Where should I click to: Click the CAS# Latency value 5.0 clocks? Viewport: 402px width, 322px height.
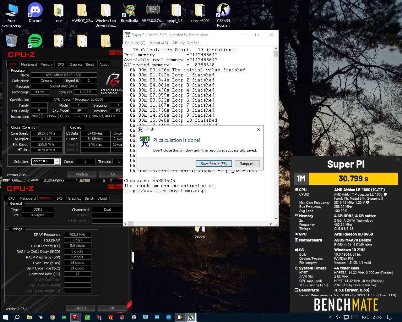(78, 246)
